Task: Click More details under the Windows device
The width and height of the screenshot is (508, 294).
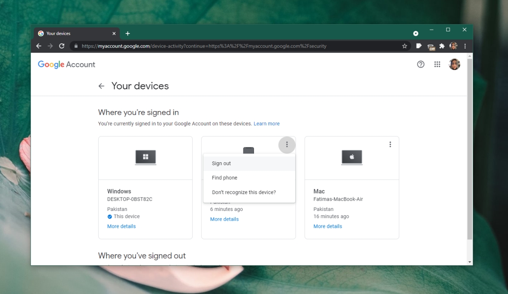Action: point(121,226)
